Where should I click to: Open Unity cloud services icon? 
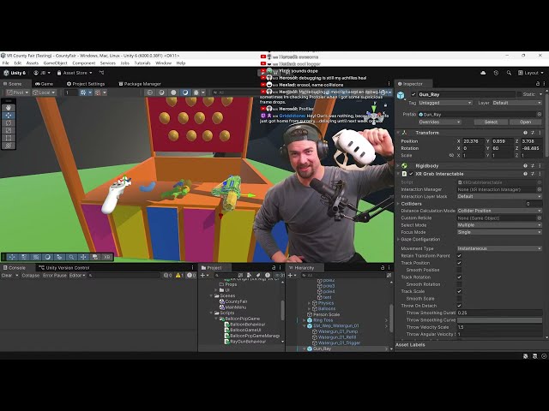483,73
